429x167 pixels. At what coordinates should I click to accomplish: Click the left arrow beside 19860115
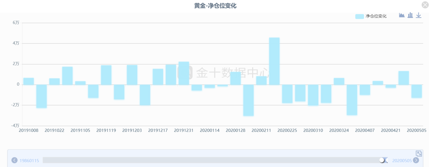click(14, 160)
